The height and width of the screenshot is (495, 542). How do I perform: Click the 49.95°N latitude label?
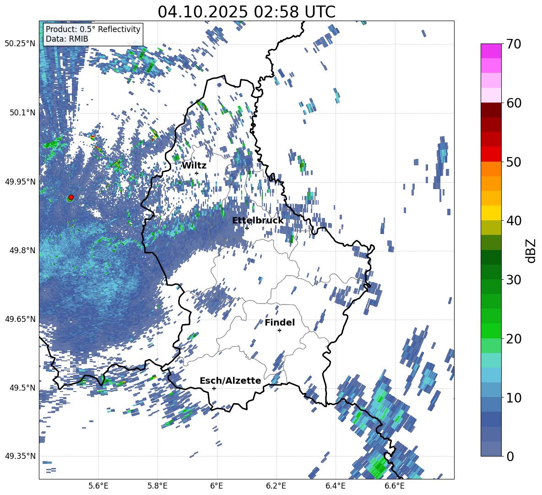20,181
